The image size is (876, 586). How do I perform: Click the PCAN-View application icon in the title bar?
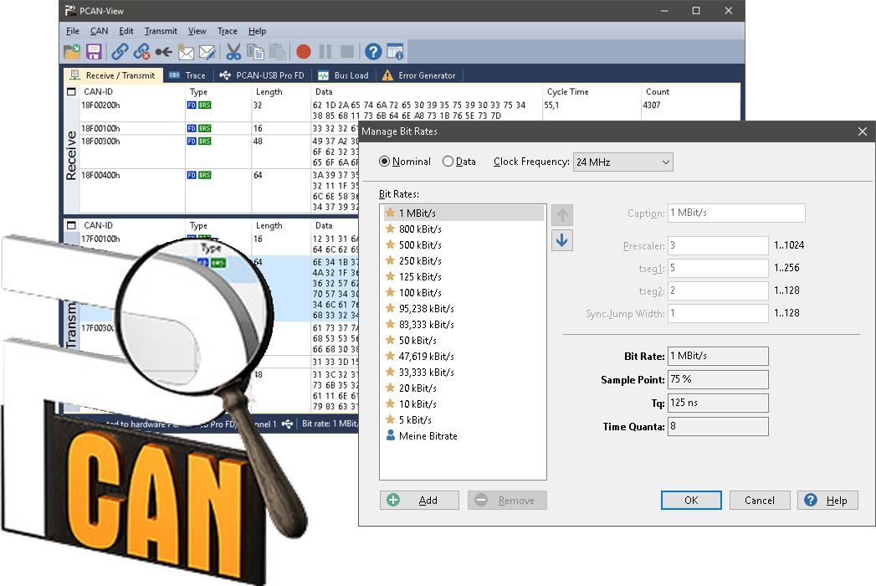click(x=69, y=11)
